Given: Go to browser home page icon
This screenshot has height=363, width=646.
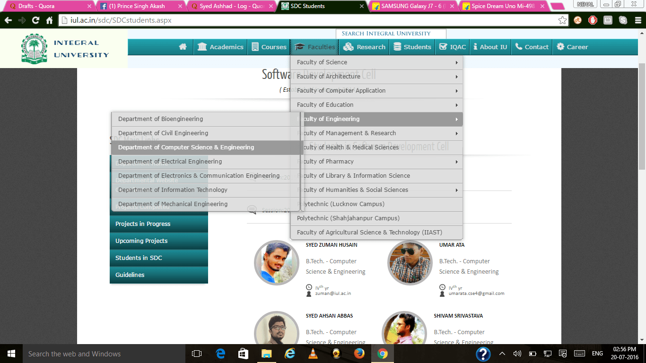Looking at the screenshot, I should pos(49,20).
